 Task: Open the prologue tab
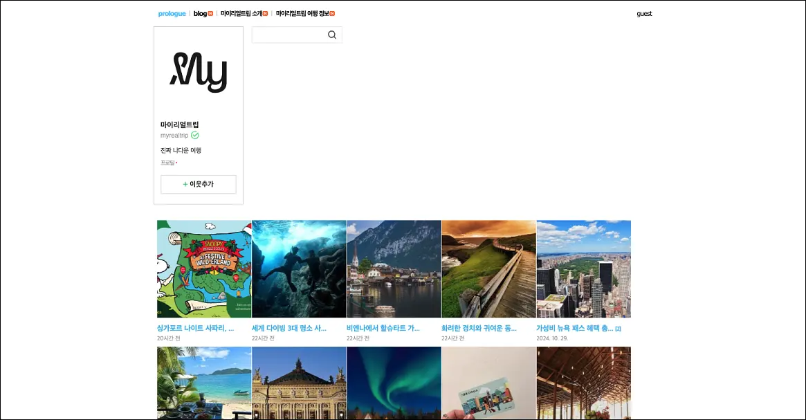click(172, 14)
